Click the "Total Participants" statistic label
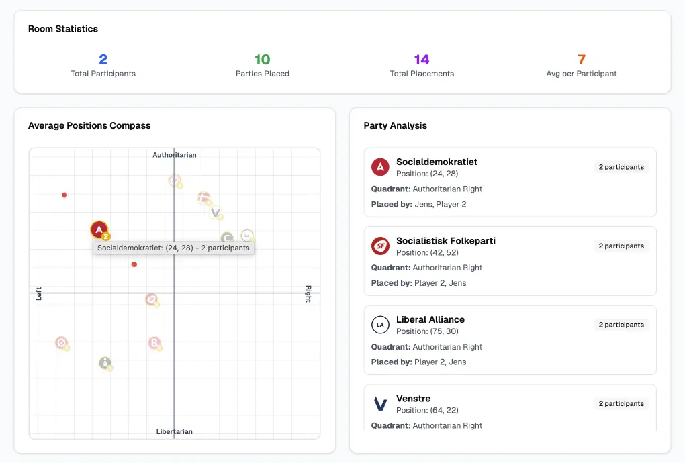The width and height of the screenshot is (685, 463). point(103,74)
